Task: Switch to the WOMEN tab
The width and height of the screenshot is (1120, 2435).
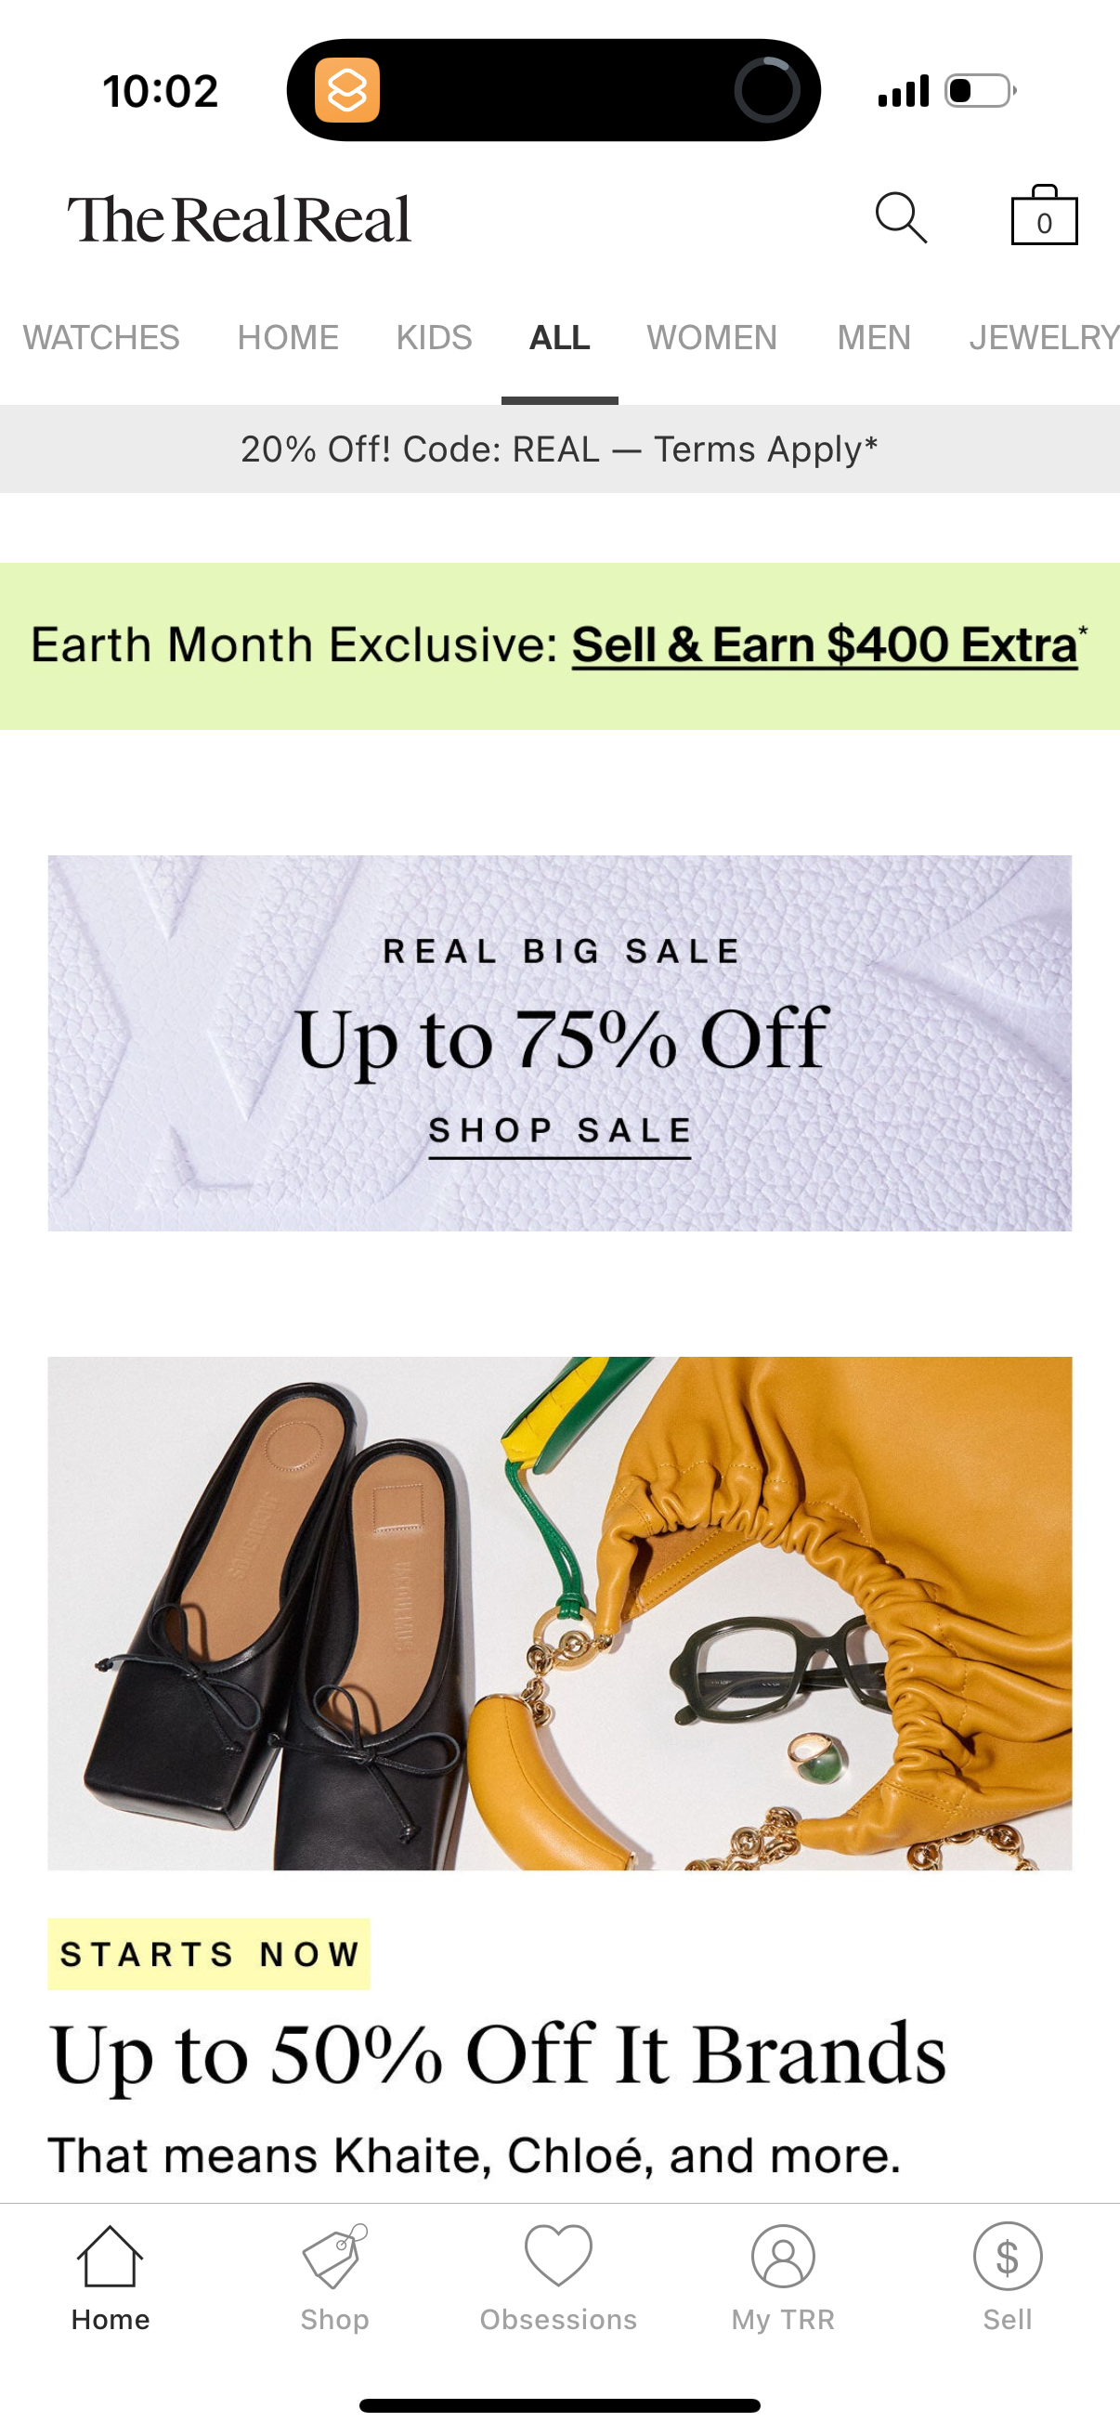Action: click(711, 337)
